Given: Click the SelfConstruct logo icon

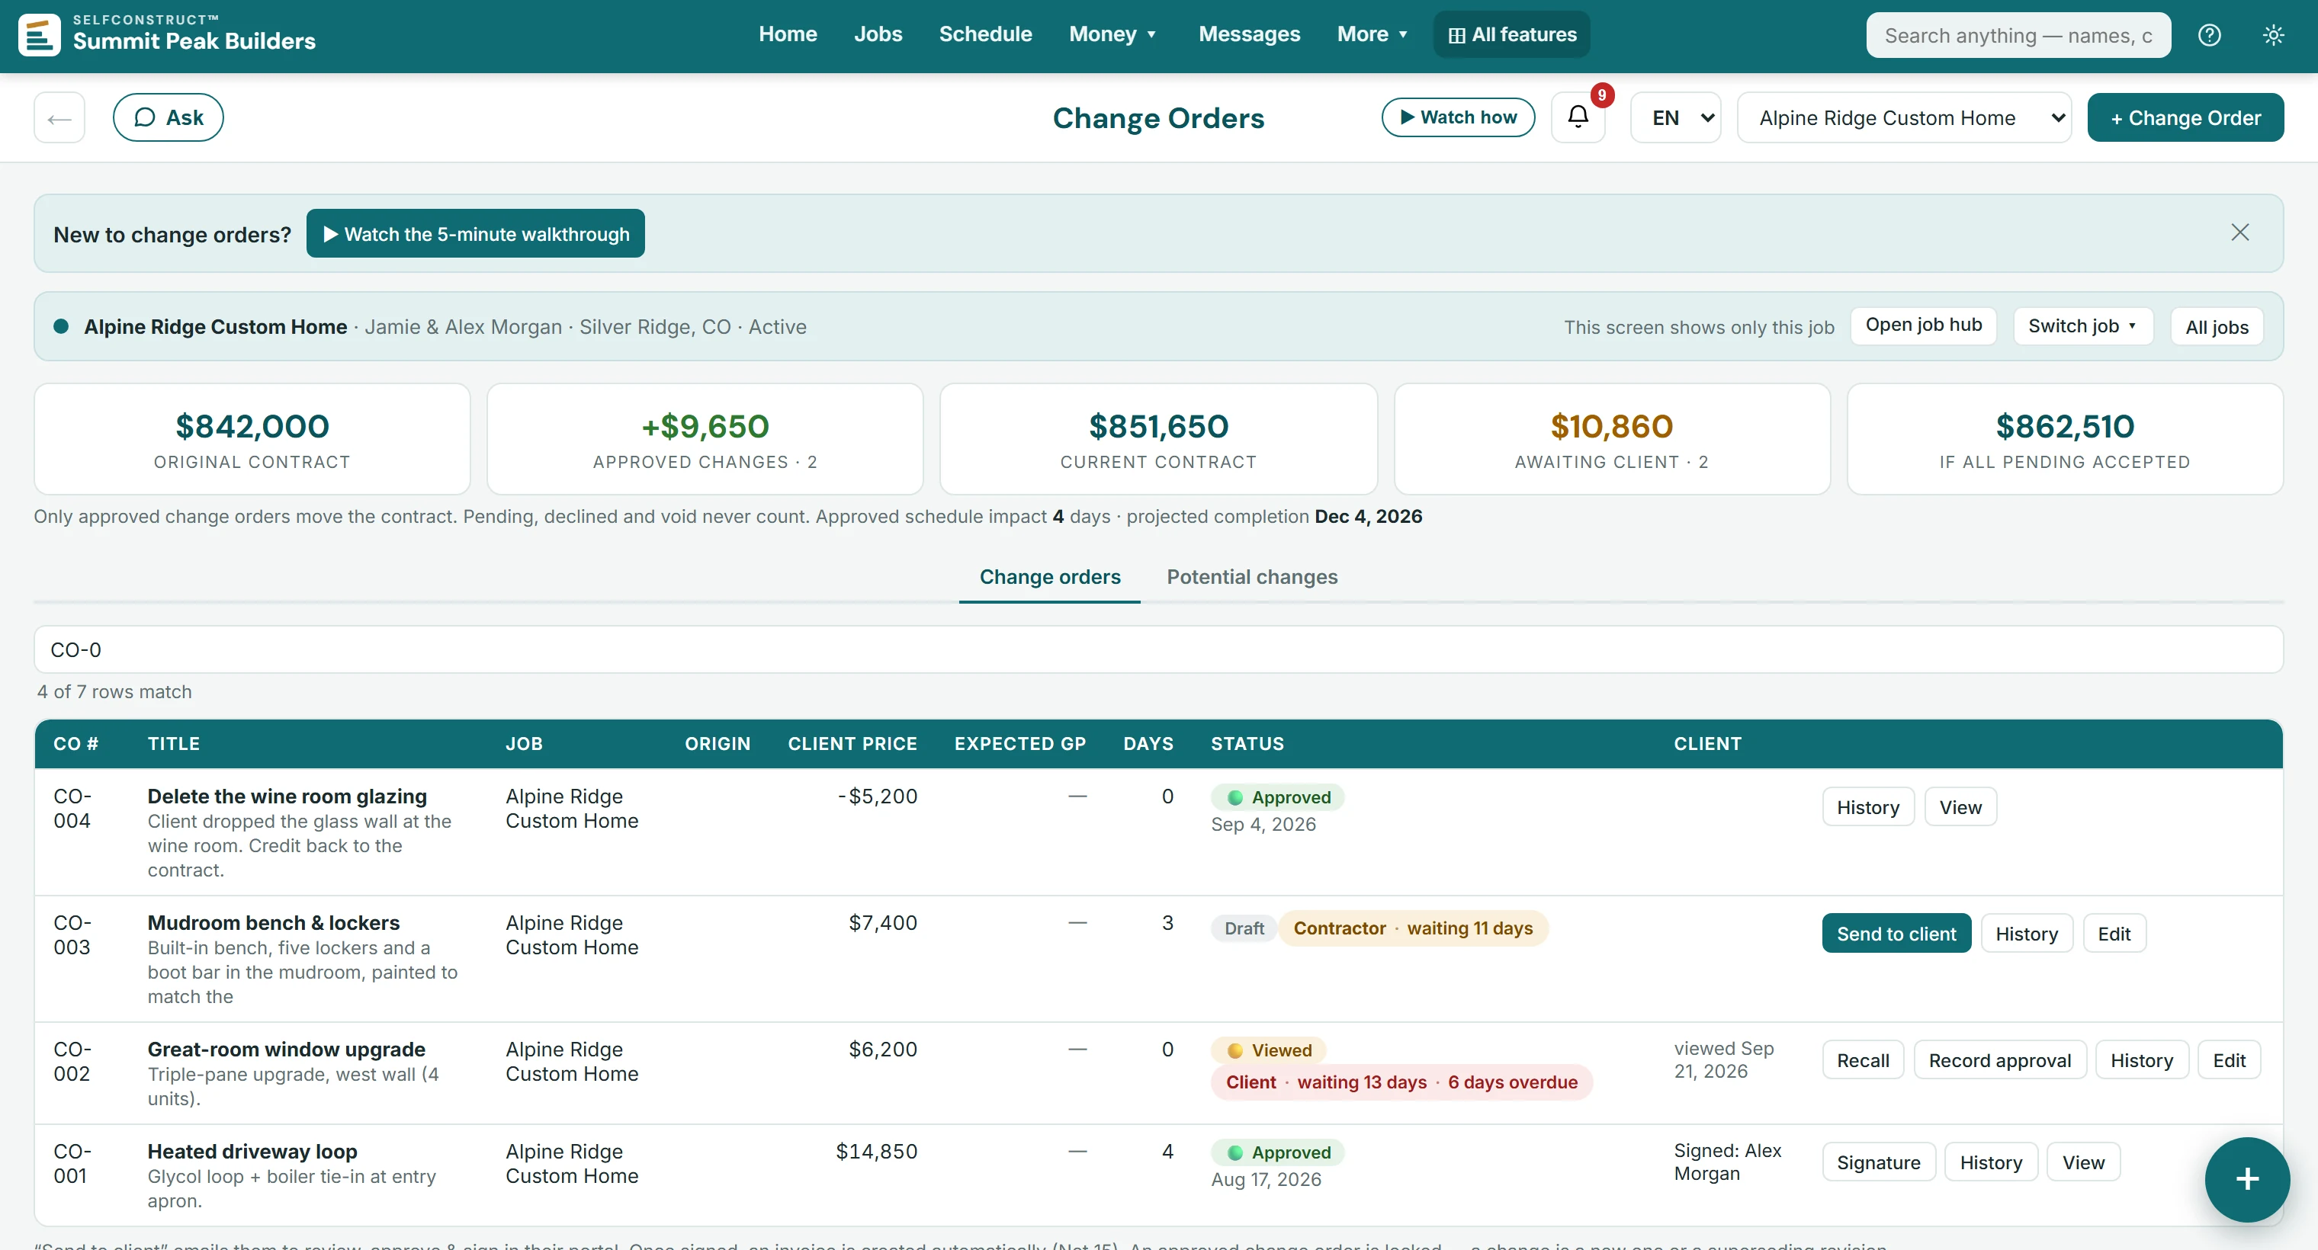Looking at the screenshot, I should (40, 35).
